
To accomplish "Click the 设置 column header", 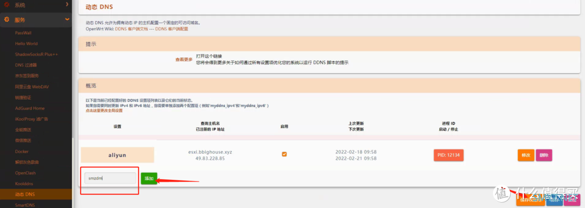I will [x=118, y=126].
